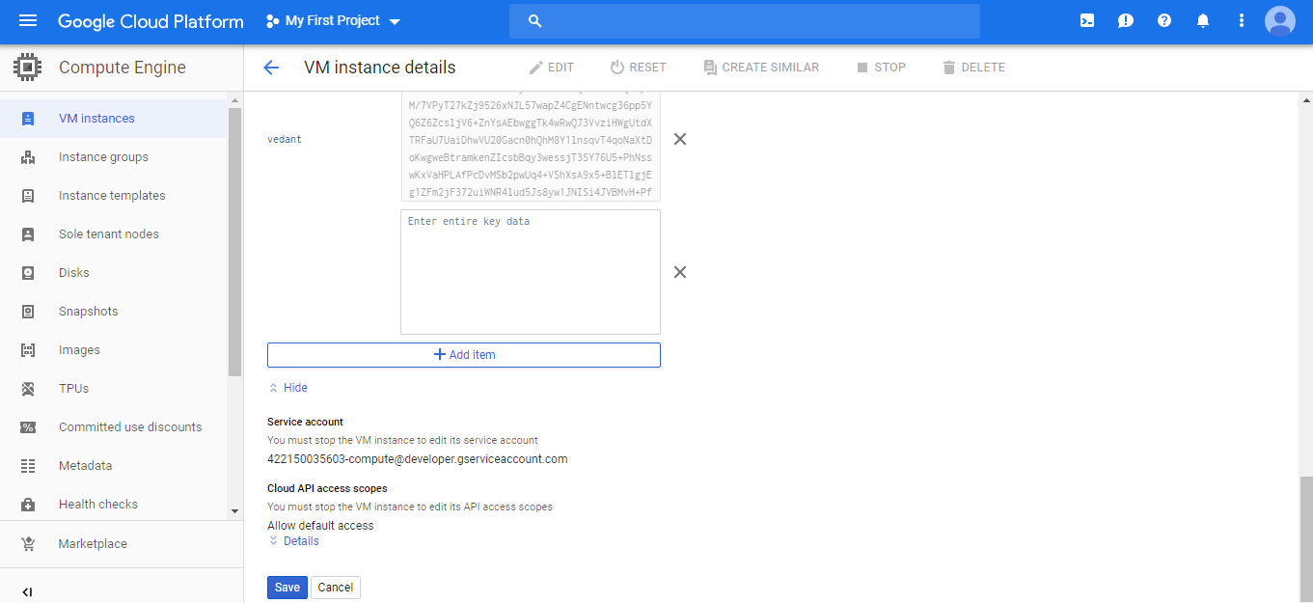
Task: Open the hamburger navigation menu
Action: [27, 20]
